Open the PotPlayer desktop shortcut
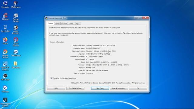The image size is (194, 109). click(x=5, y=89)
